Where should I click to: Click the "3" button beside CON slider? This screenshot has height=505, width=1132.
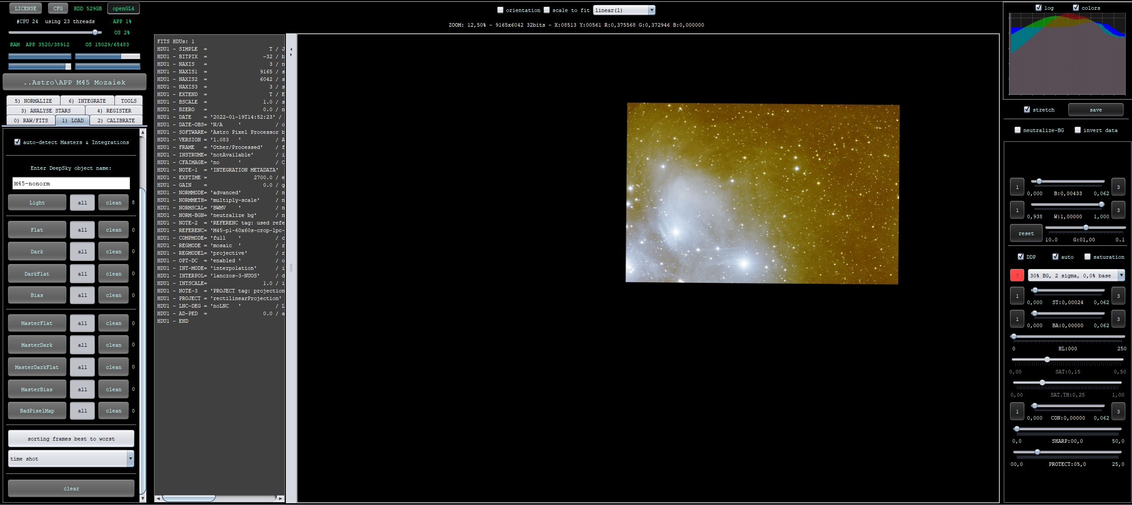(1118, 412)
